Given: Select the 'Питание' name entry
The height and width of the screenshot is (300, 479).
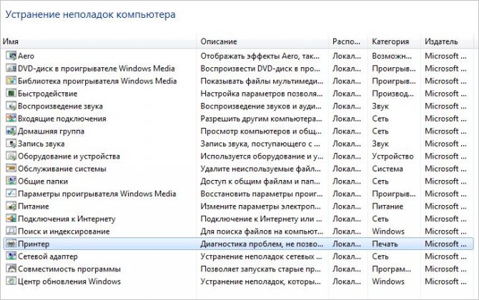Looking at the screenshot, I should (x=34, y=206).
